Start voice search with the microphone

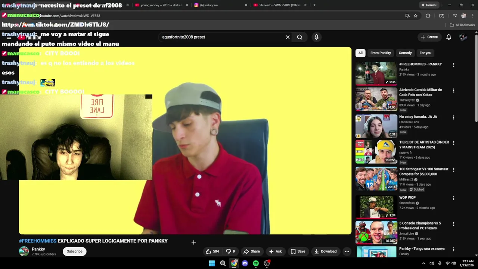pyautogui.click(x=316, y=37)
